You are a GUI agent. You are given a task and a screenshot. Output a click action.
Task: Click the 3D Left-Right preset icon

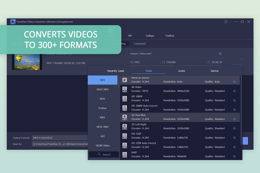tap(125, 127)
